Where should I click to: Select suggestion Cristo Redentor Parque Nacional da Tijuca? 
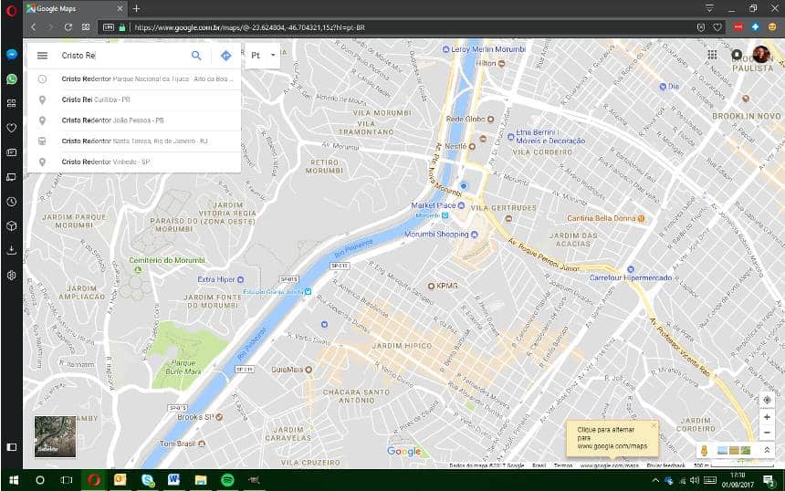[134, 79]
